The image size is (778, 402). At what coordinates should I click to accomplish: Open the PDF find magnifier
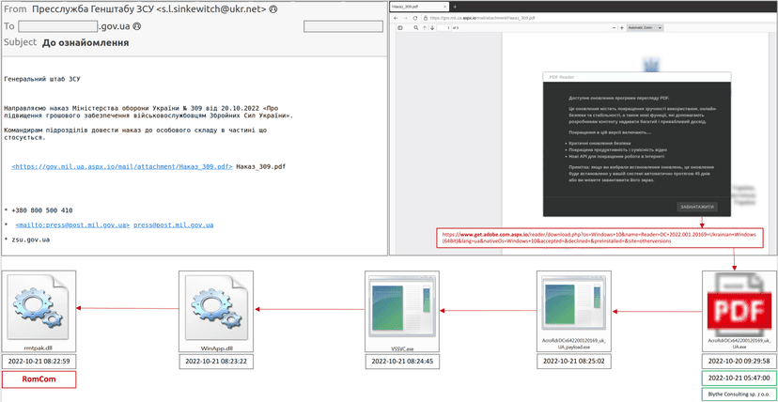click(416, 28)
